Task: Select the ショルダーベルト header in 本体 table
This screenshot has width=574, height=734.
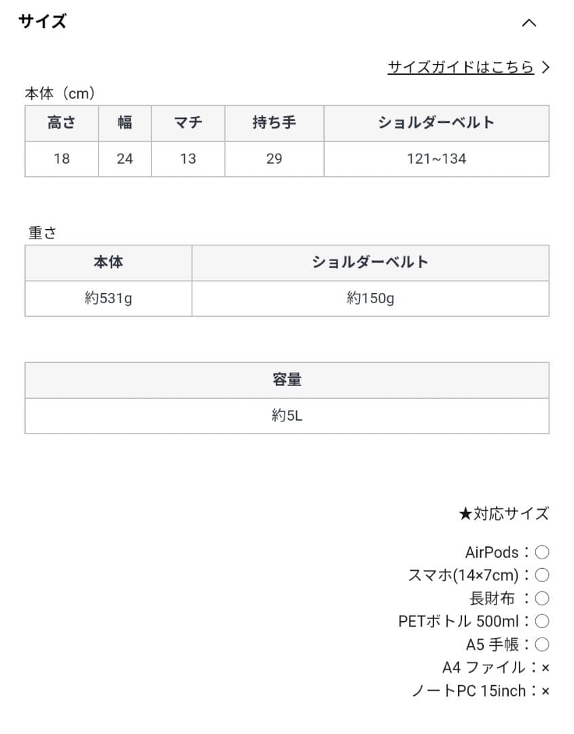Action: tap(435, 123)
